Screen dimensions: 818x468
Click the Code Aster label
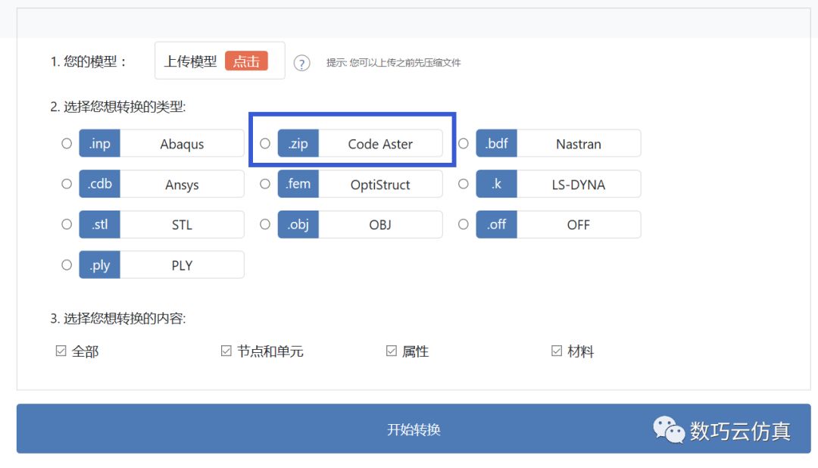380,144
